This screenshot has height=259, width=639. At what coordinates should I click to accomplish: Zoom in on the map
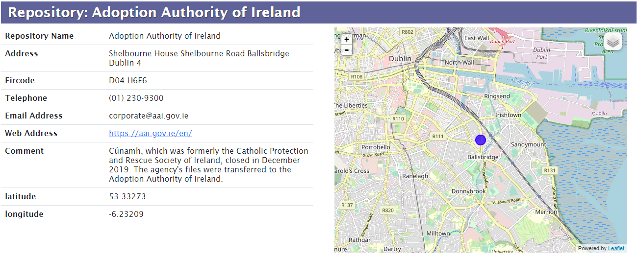(x=347, y=39)
